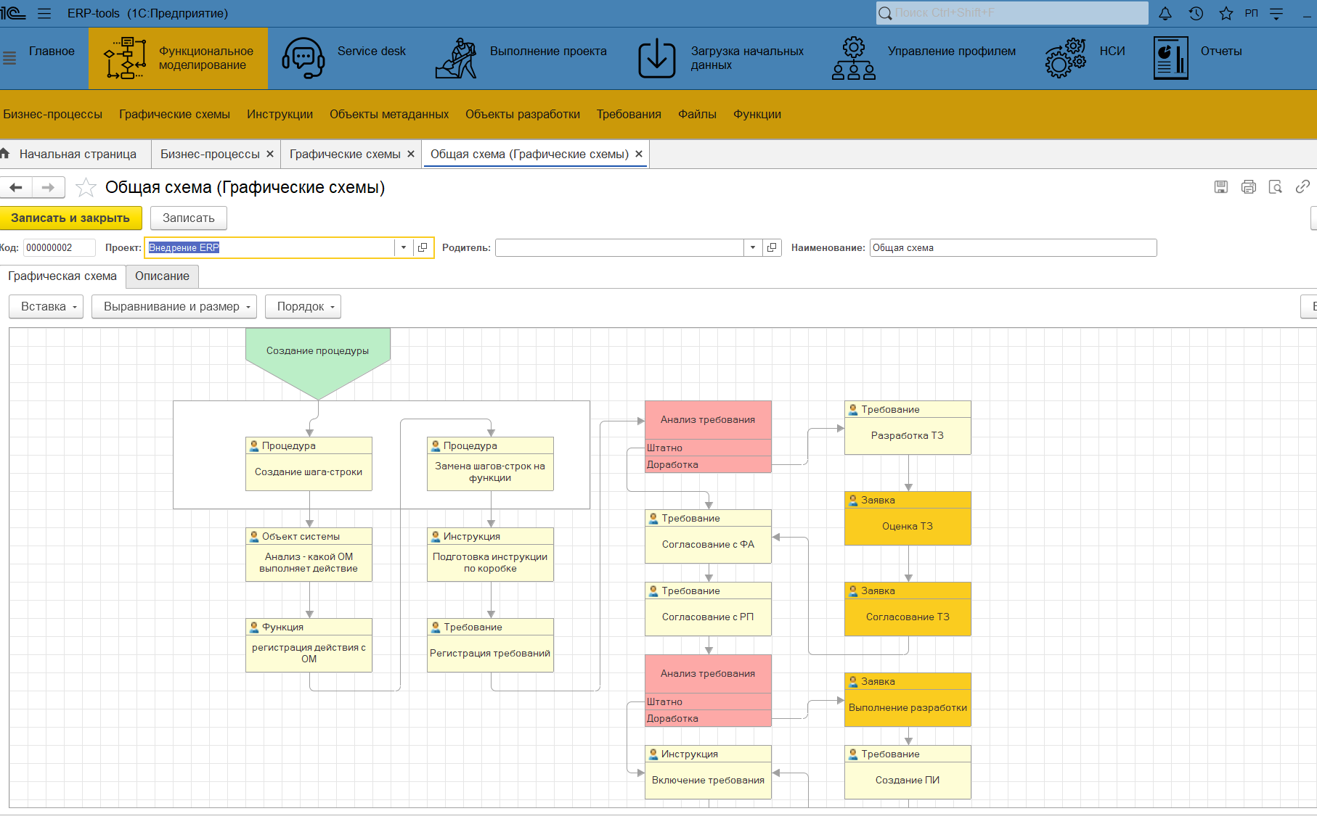Image resolution: width=1317 pixels, height=819 pixels.
Task: Switch to Описание tab
Action: pyautogui.click(x=162, y=276)
